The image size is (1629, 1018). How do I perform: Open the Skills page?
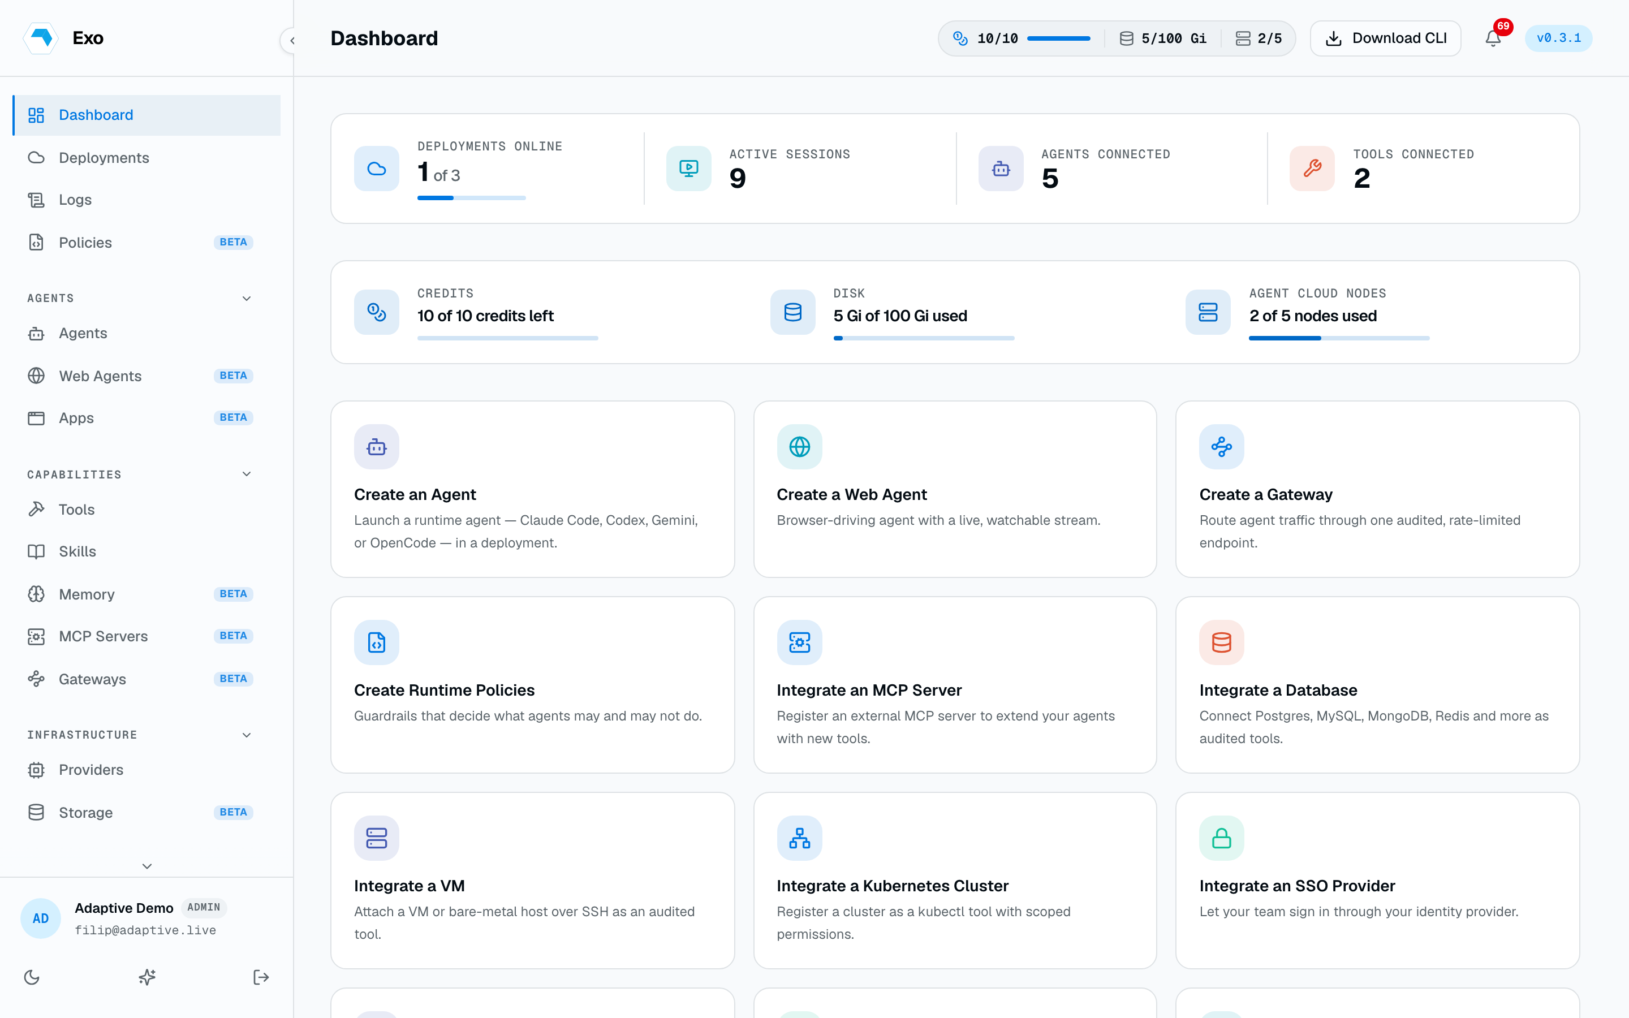[x=146, y=551]
